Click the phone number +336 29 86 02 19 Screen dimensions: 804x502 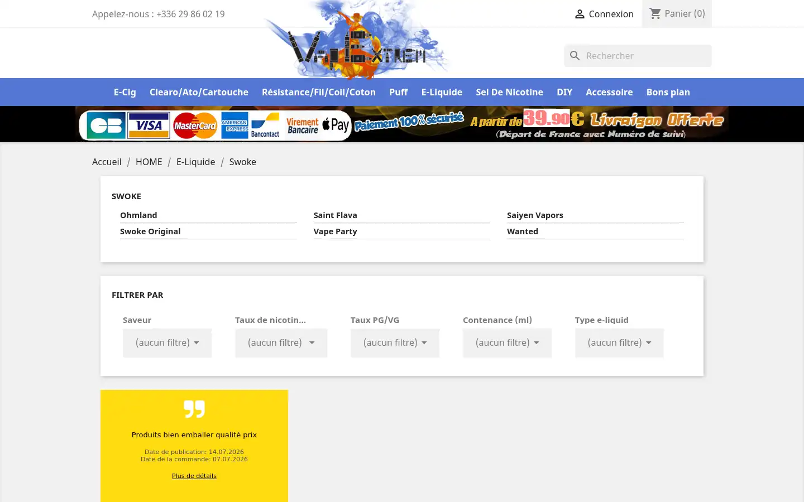coord(190,14)
